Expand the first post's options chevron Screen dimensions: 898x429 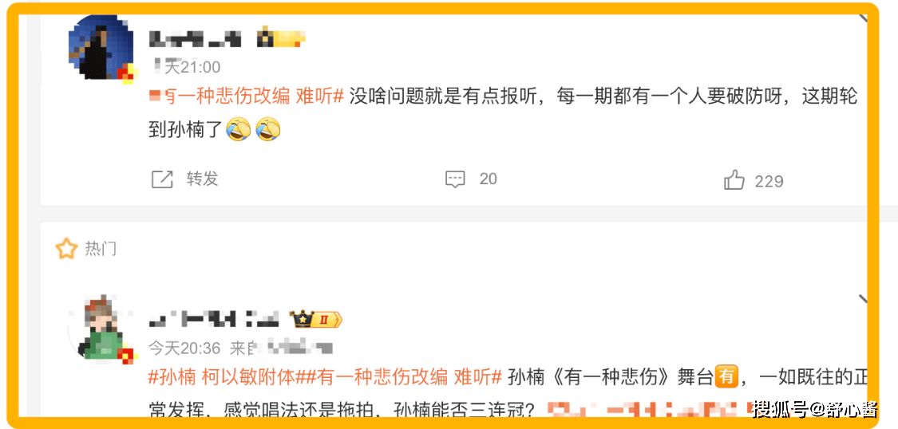pyautogui.click(x=864, y=18)
